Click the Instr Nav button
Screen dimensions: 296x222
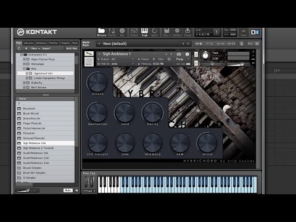[x=72, y=48]
